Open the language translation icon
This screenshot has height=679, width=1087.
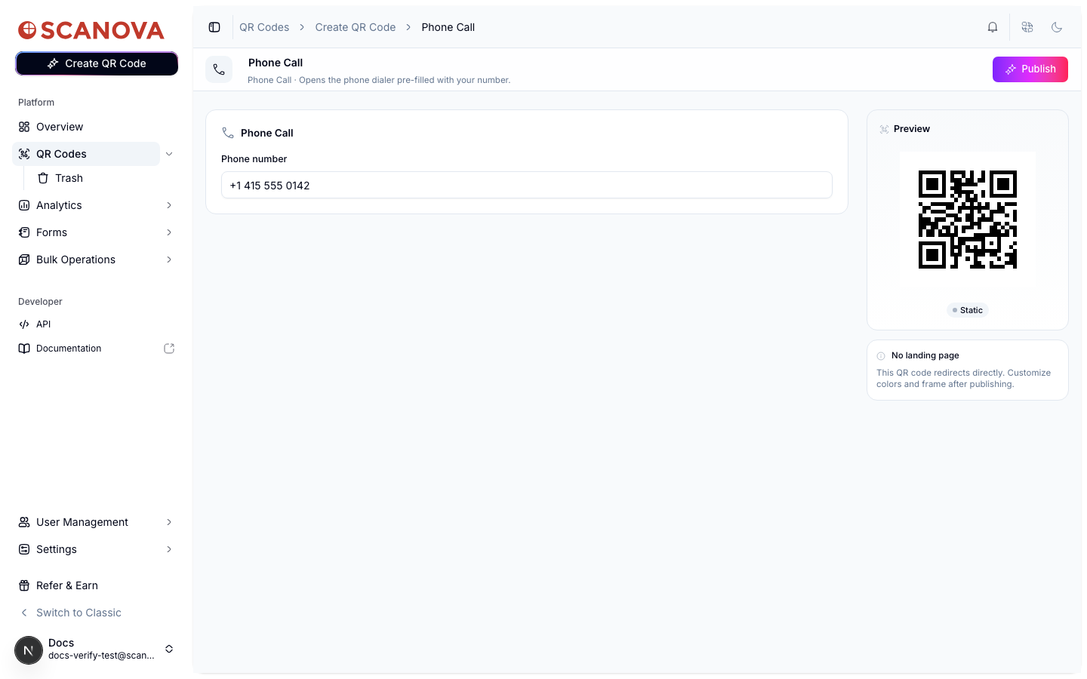coord(1027,27)
